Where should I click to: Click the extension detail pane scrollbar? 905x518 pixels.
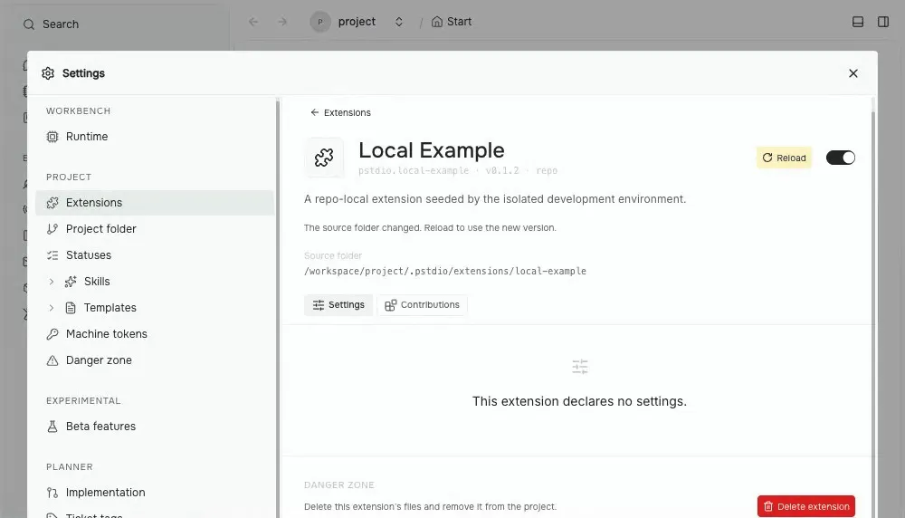pyautogui.click(x=872, y=315)
